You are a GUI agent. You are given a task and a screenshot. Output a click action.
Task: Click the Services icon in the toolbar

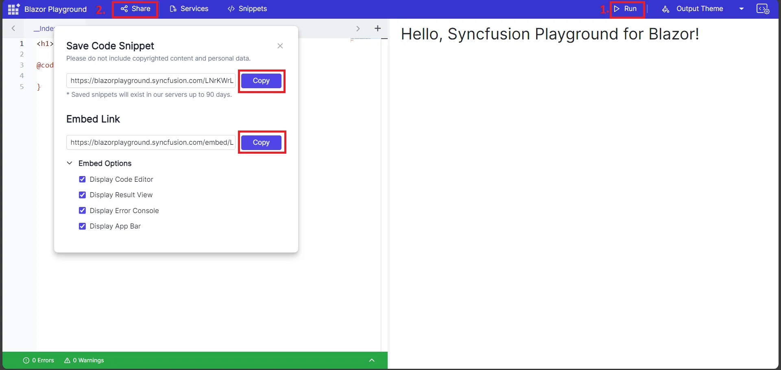coord(173,9)
